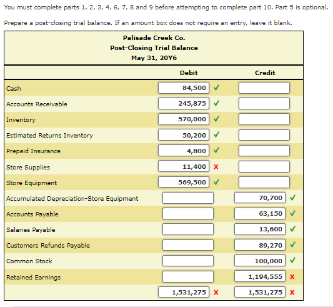The height and width of the screenshot is (307, 333).
Task: Click the green checkmark beside Accounts Payable
Action: tap(292, 213)
